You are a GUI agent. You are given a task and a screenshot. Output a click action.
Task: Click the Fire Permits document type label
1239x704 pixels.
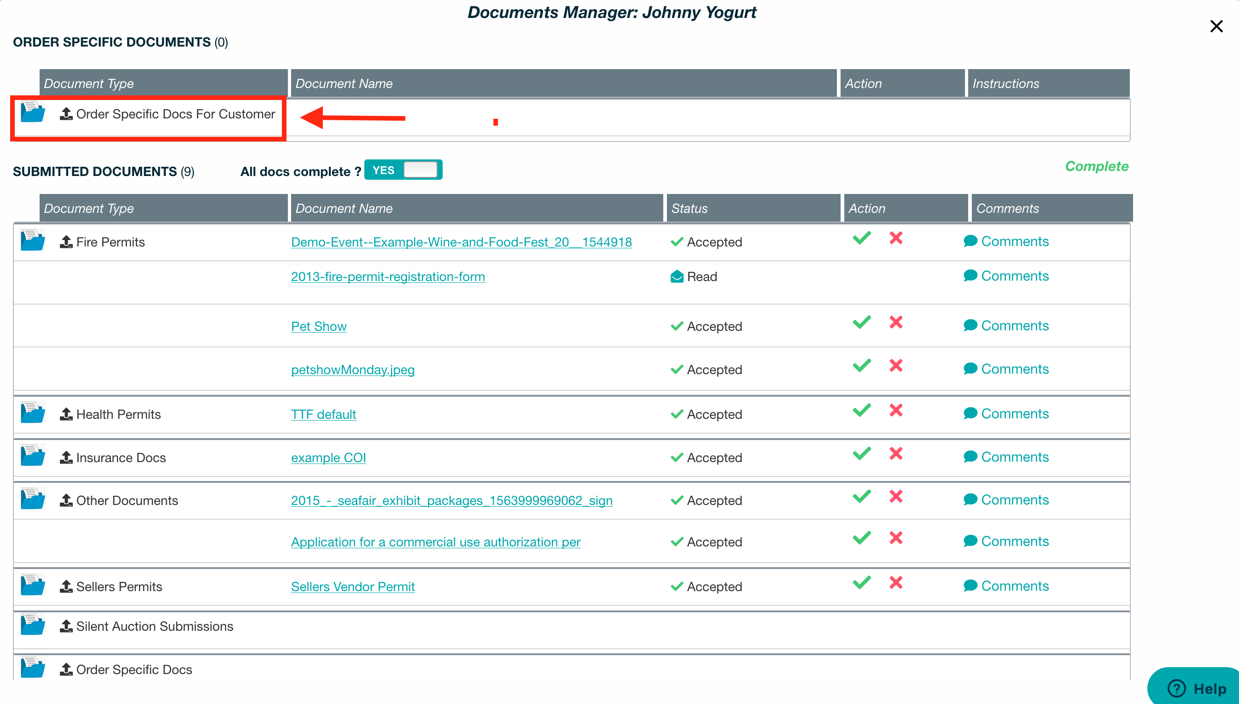tap(111, 242)
